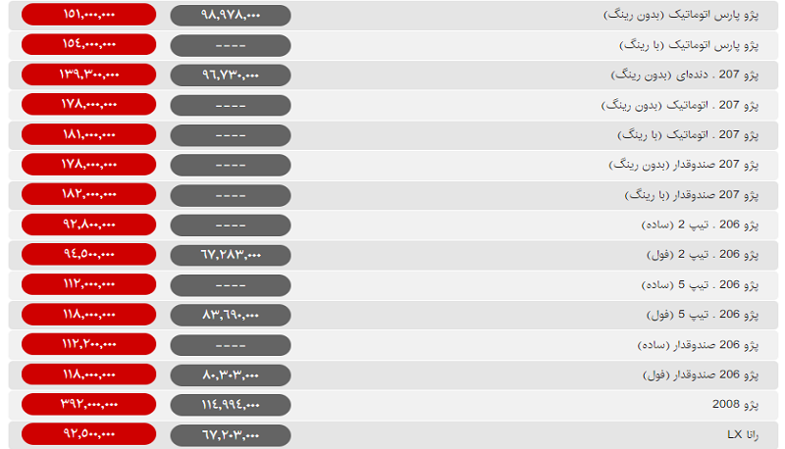Select the red 112,200,000 price badge

(88, 344)
